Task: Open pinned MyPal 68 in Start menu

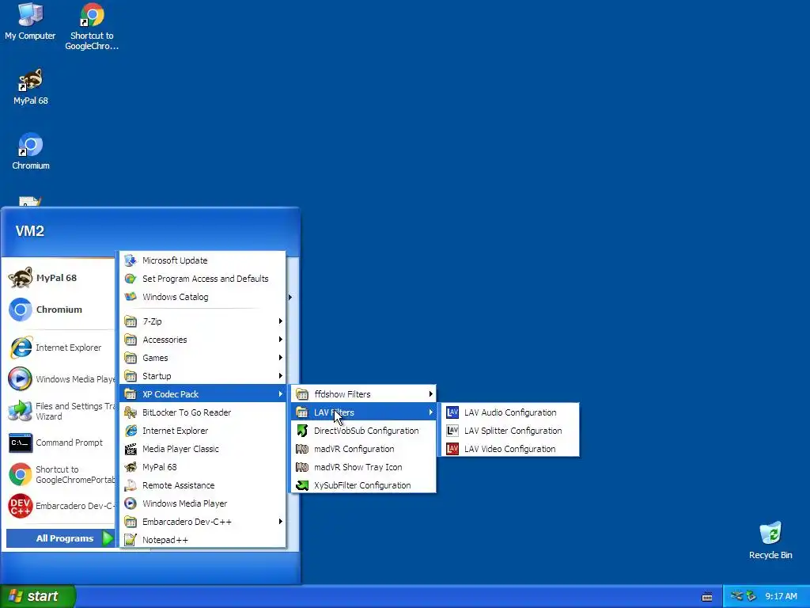Action: pos(60,278)
